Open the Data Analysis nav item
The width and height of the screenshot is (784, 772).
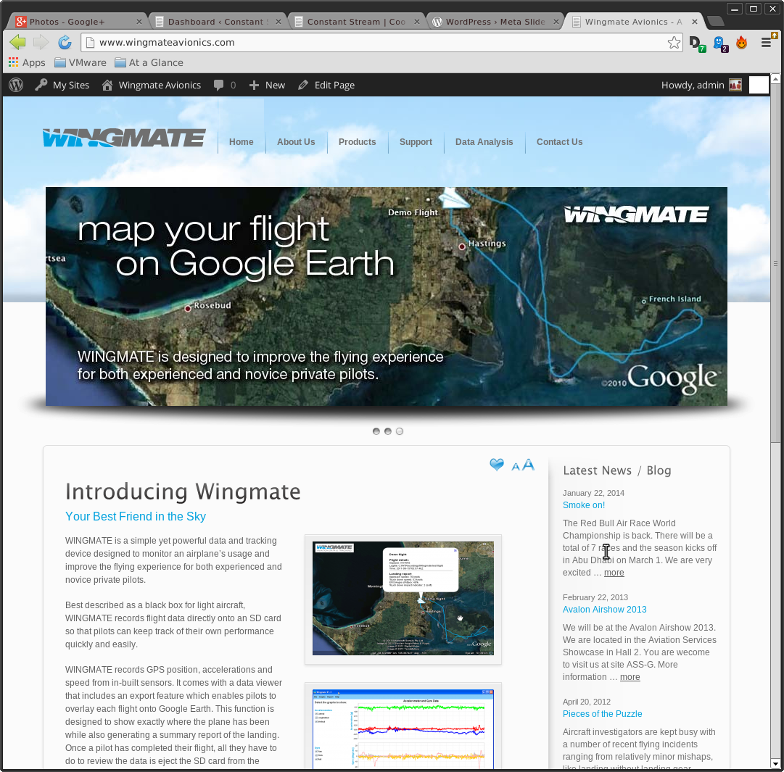484,142
